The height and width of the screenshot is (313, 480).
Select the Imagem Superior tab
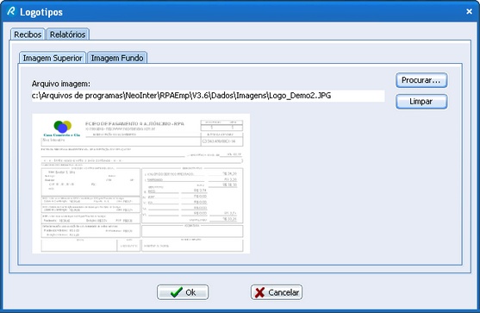tap(53, 58)
